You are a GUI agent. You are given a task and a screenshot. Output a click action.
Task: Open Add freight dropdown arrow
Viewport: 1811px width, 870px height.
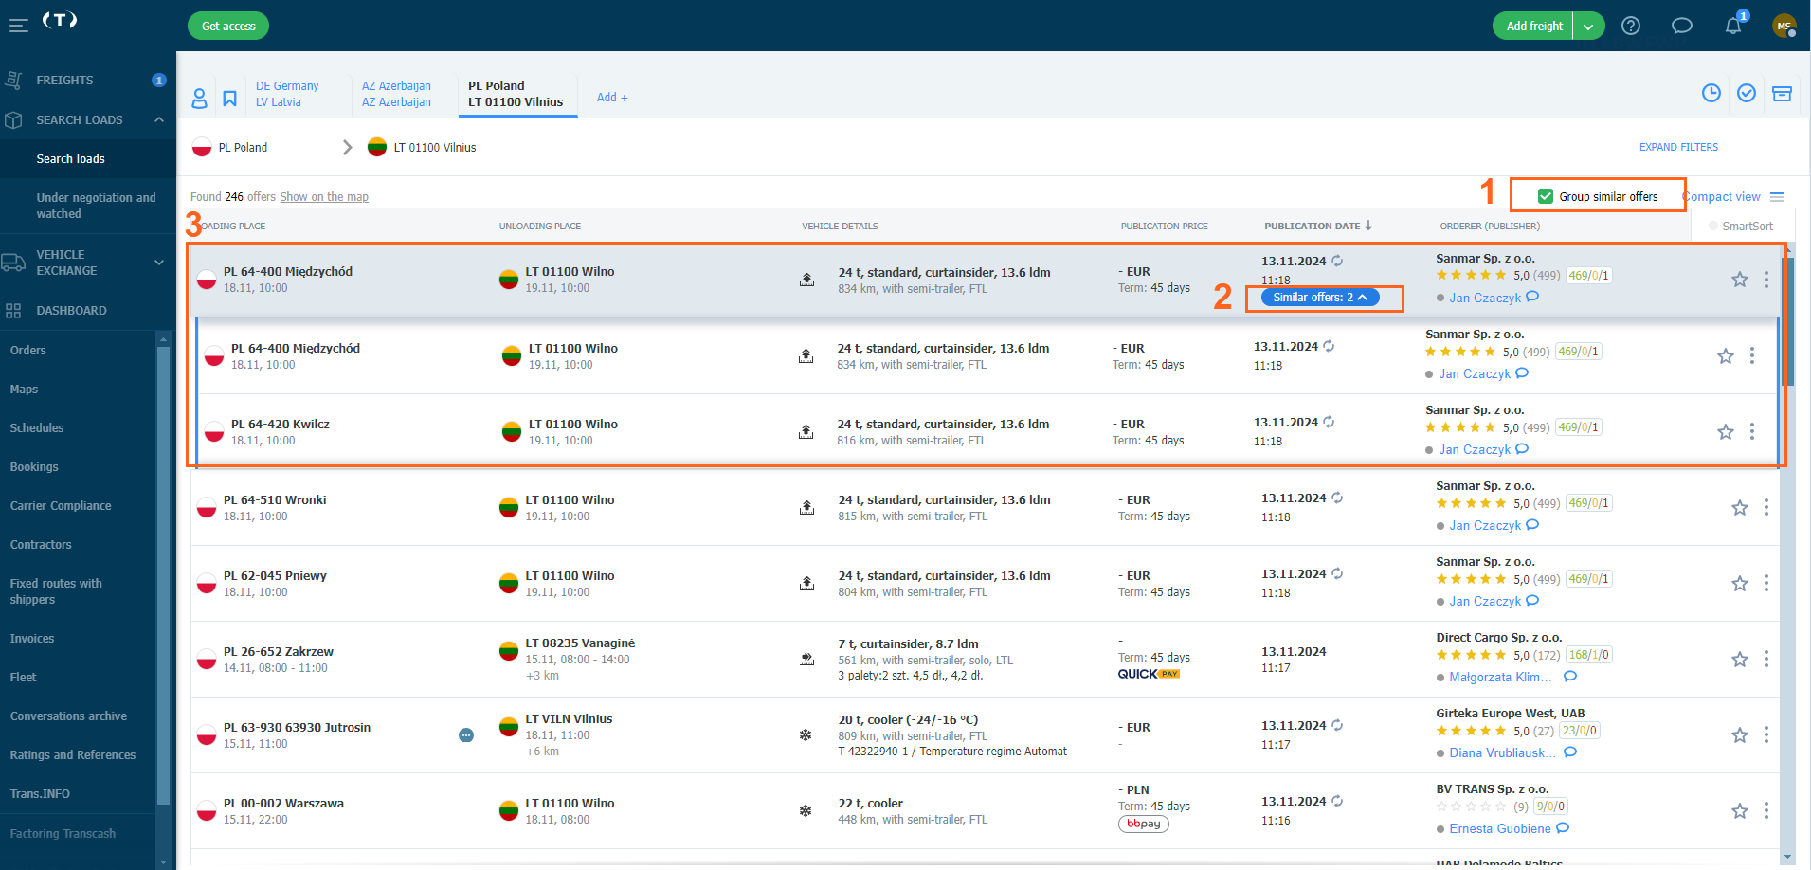tap(1588, 27)
